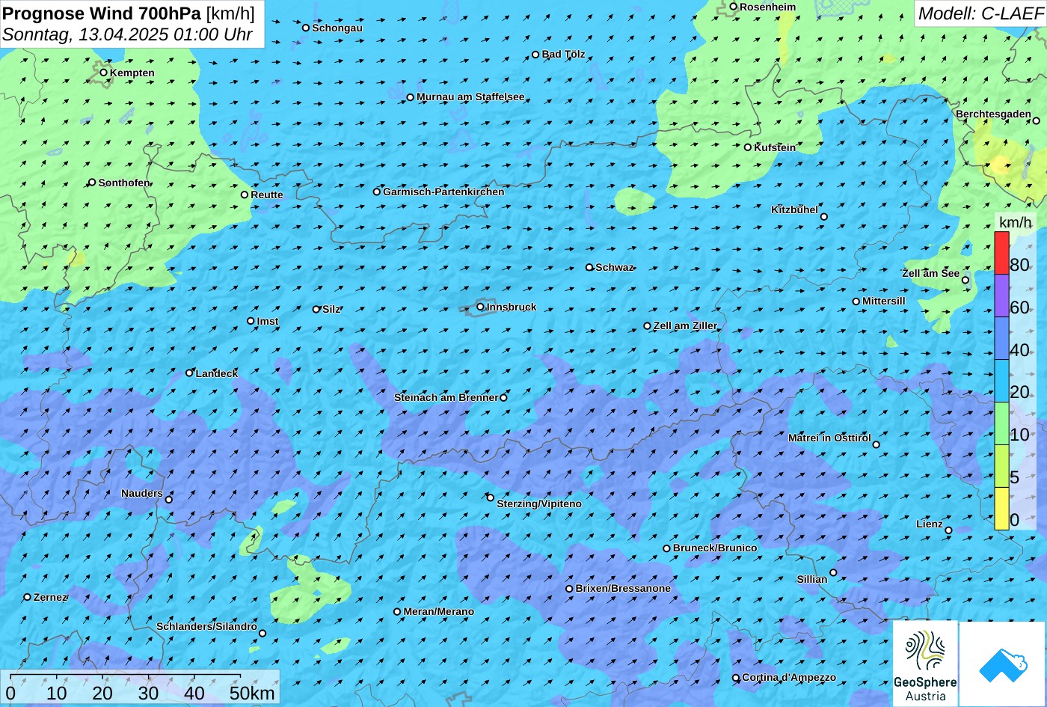Click the Schongau marker circle
The image size is (1047, 707).
pyautogui.click(x=306, y=28)
